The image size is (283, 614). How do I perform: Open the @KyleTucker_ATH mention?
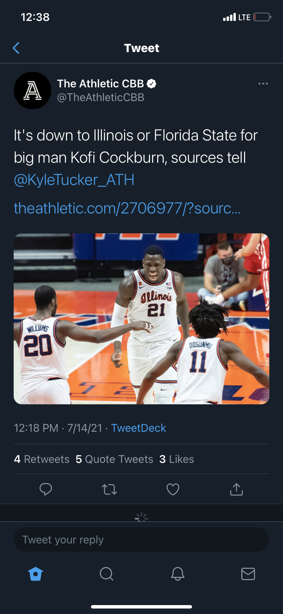click(x=74, y=180)
